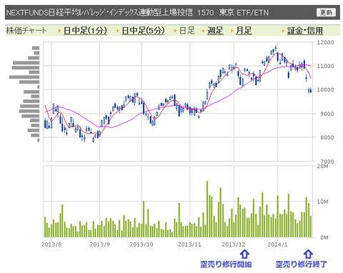Click the lowest candlestick at right chart edge
Viewport: 343px width, 273px height.
point(309,91)
